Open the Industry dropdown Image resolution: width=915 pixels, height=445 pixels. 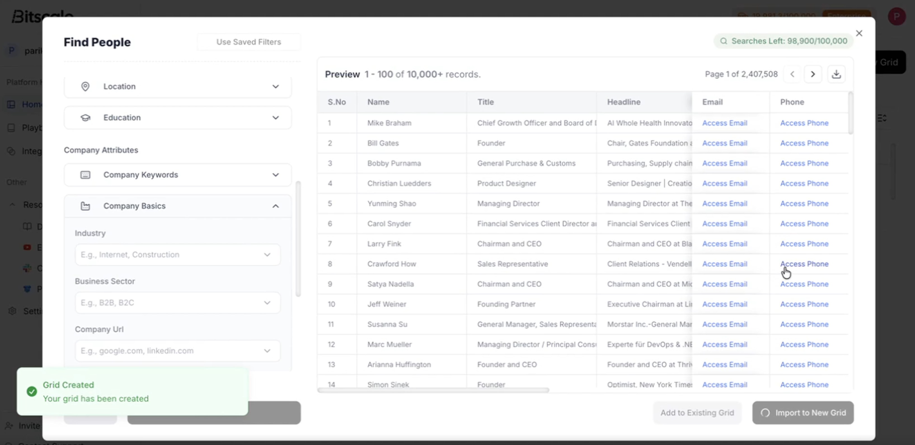coord(178,255)
